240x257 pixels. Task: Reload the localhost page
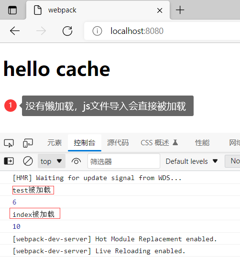click(67, 31)
